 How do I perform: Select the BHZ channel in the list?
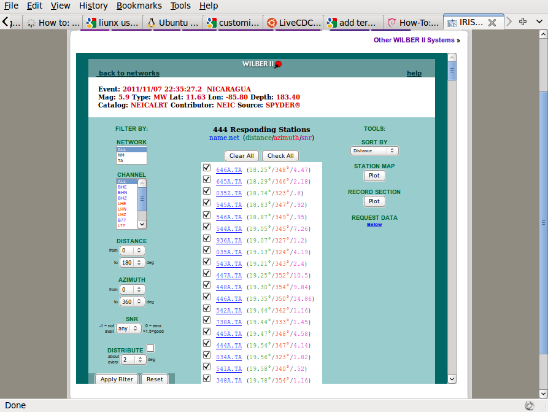(x=127, y=198)
